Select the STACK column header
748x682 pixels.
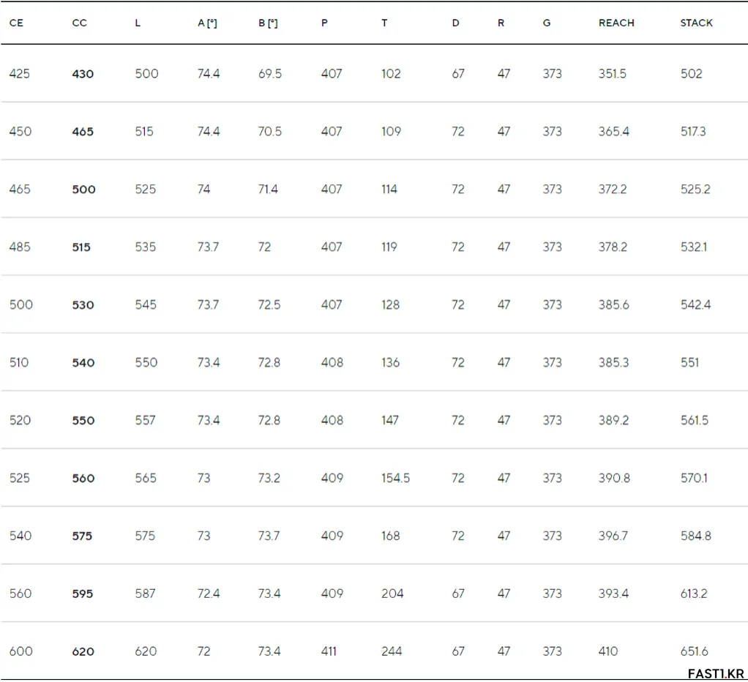[697, 23]
